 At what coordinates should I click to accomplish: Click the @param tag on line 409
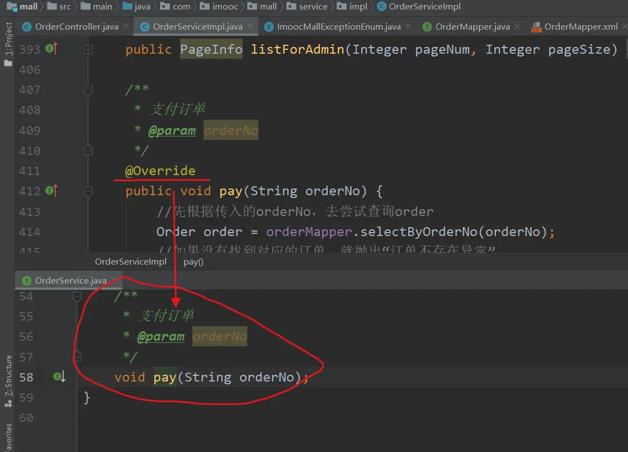(x=172, y=131)
